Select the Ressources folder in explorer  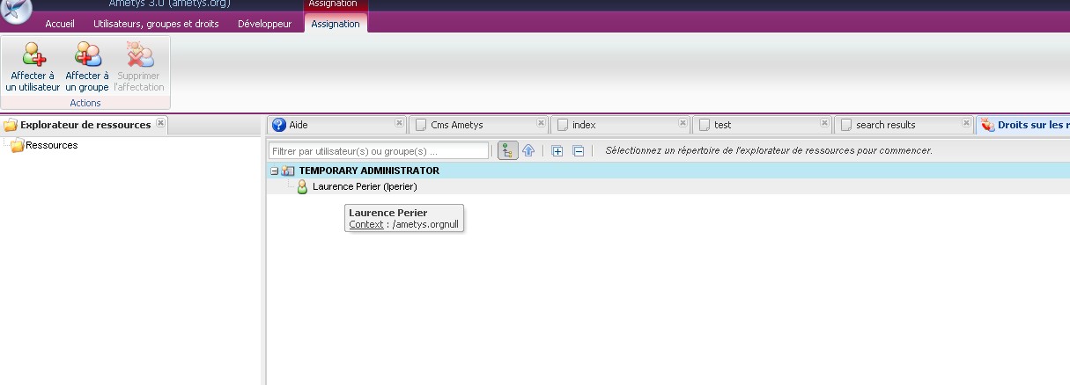(51, 146)
